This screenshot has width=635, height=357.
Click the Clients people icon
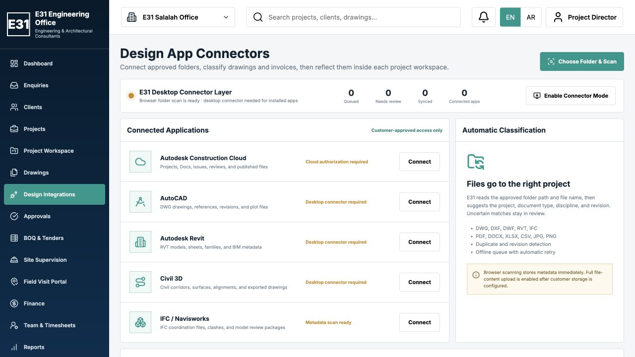tap(14, 107)
